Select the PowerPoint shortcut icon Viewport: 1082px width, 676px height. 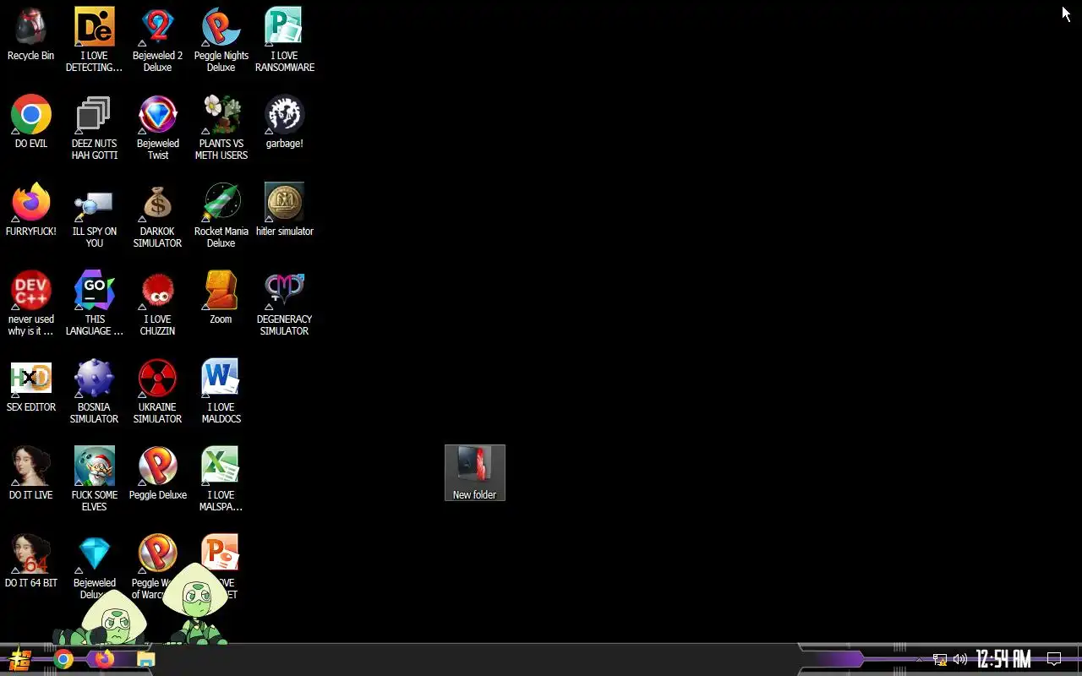pyautogui.click(x=221, y=551)
